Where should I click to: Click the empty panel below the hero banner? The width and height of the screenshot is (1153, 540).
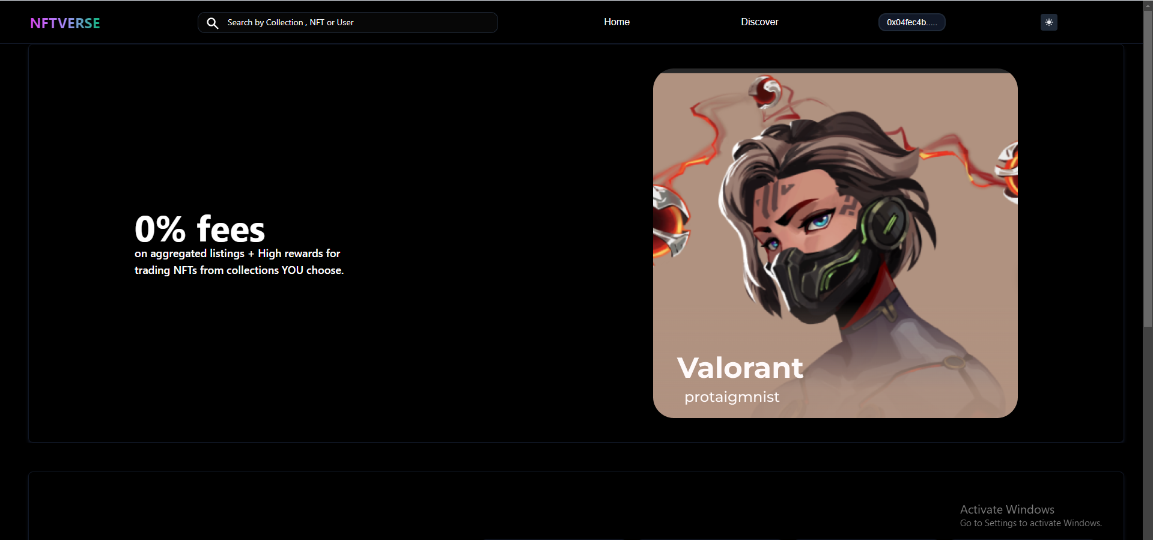(x=576, y=506)
